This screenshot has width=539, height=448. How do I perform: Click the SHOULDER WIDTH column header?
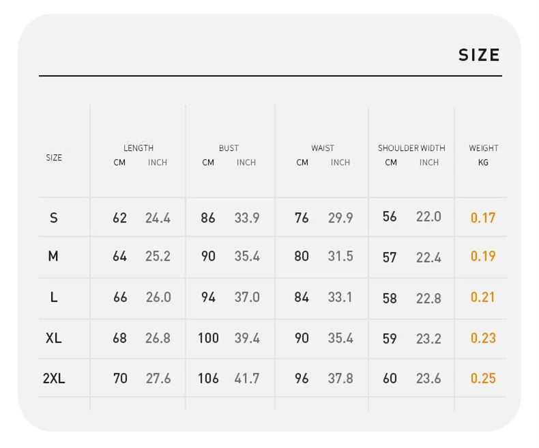(411, 148)
